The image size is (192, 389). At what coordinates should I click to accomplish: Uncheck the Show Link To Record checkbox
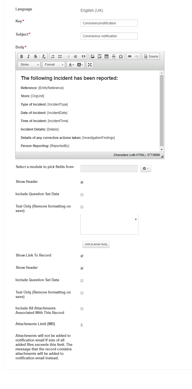coord(82,256)
